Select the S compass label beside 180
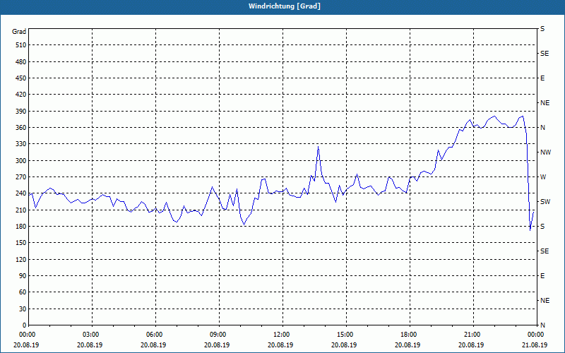 coord(542,227)
